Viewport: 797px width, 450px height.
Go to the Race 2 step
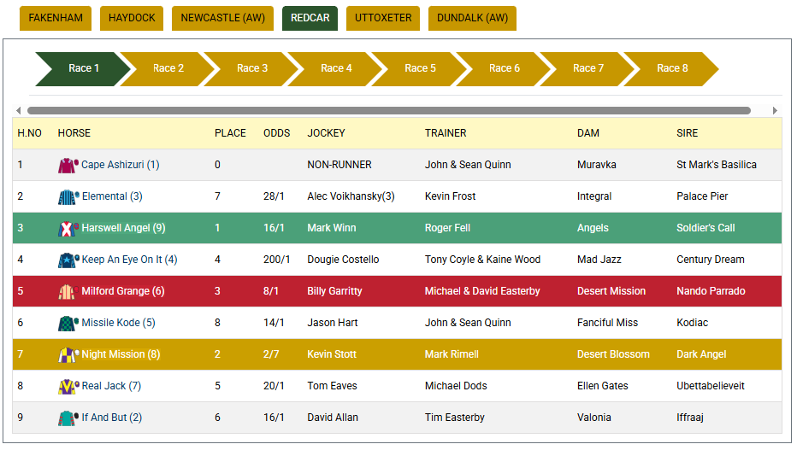[x=168, y=68]
